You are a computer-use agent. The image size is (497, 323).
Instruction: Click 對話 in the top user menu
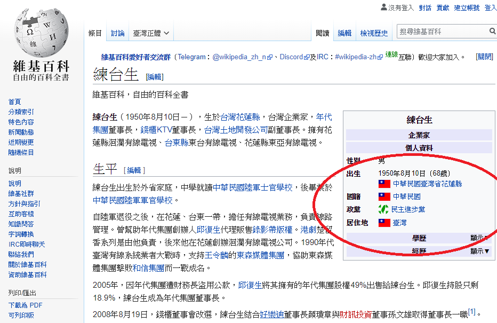coord(425,7)
